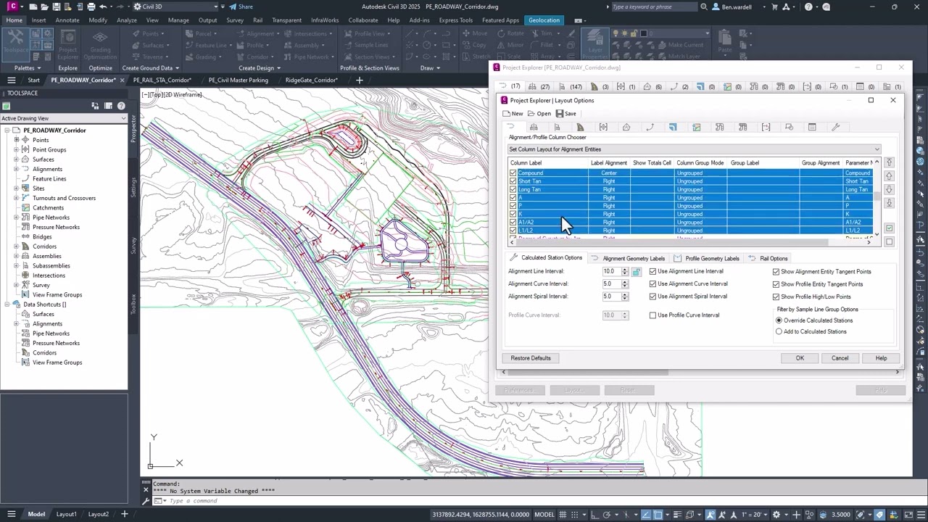The width and height of the screenshot is (928, 522).
Task: Switch to Layout1 tab
Action: pos(67,514)
